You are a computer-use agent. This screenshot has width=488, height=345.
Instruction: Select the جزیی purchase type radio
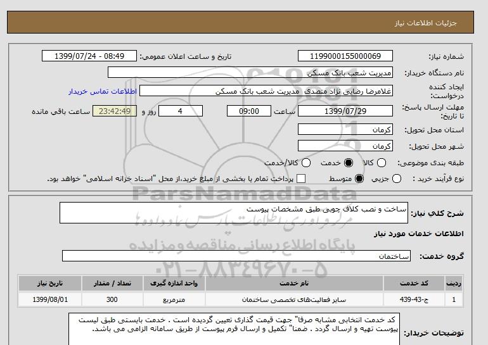pyautogui.click(x=397, y=179)
